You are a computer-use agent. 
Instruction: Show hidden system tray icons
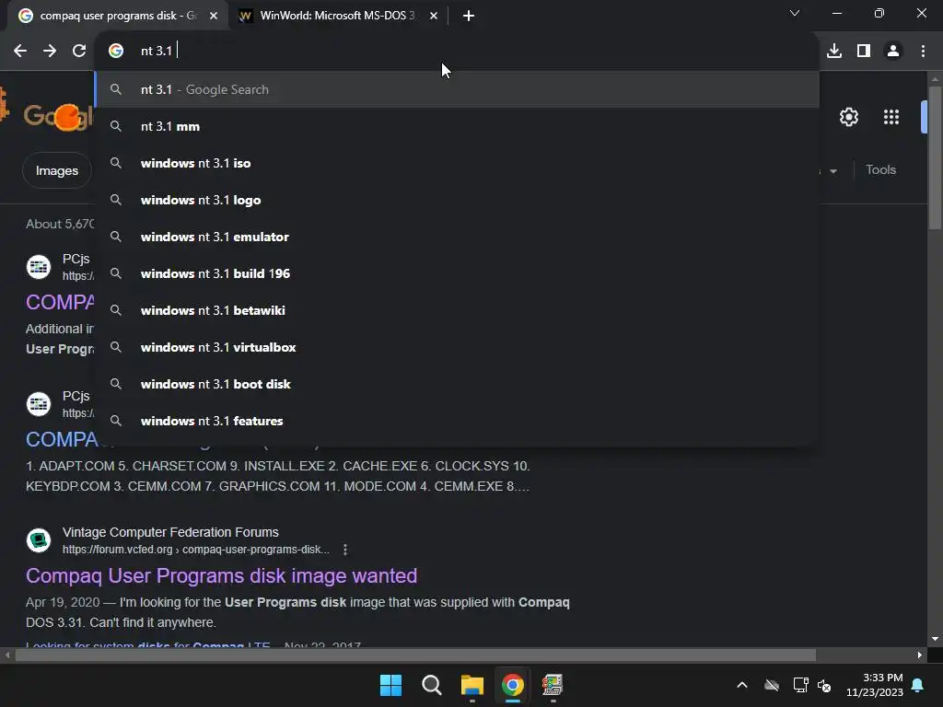pos(742,685)
